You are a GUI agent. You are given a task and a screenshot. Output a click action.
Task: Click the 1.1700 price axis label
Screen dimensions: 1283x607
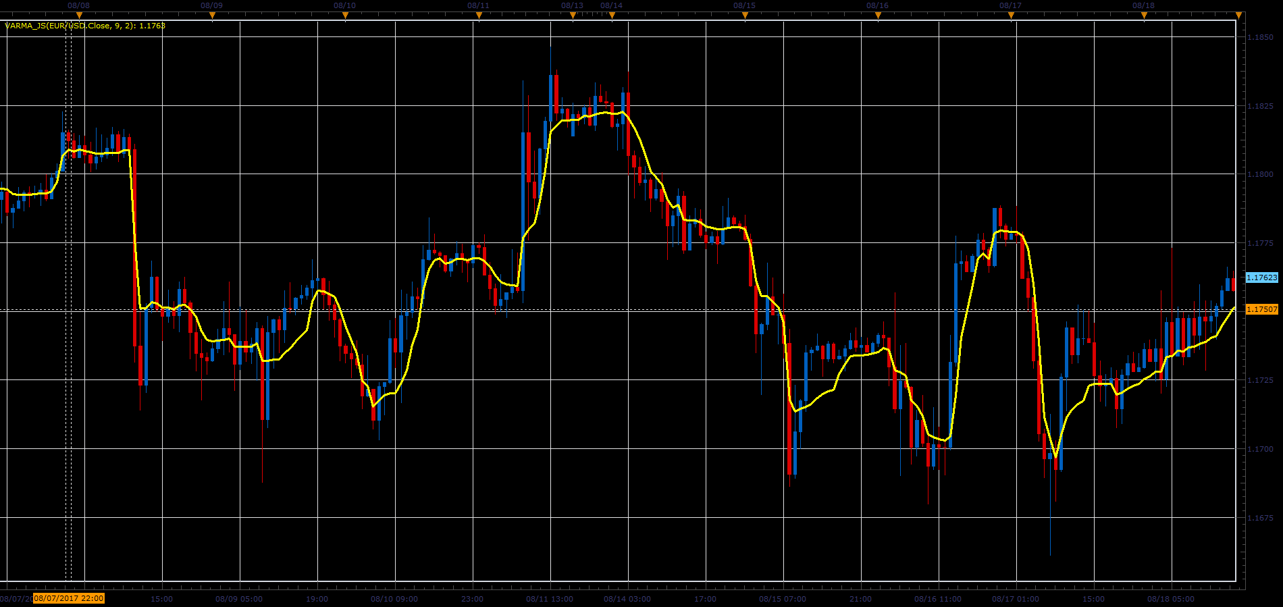click(1260, 449)
